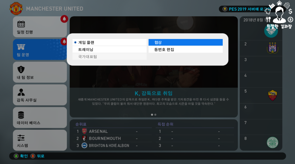Open the 데이터 베이스 database menu
Viewport: 295px width, 164px height.
40,118
